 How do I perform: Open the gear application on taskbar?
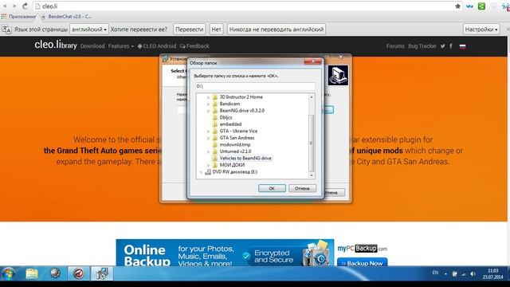(x=55, y=273)
